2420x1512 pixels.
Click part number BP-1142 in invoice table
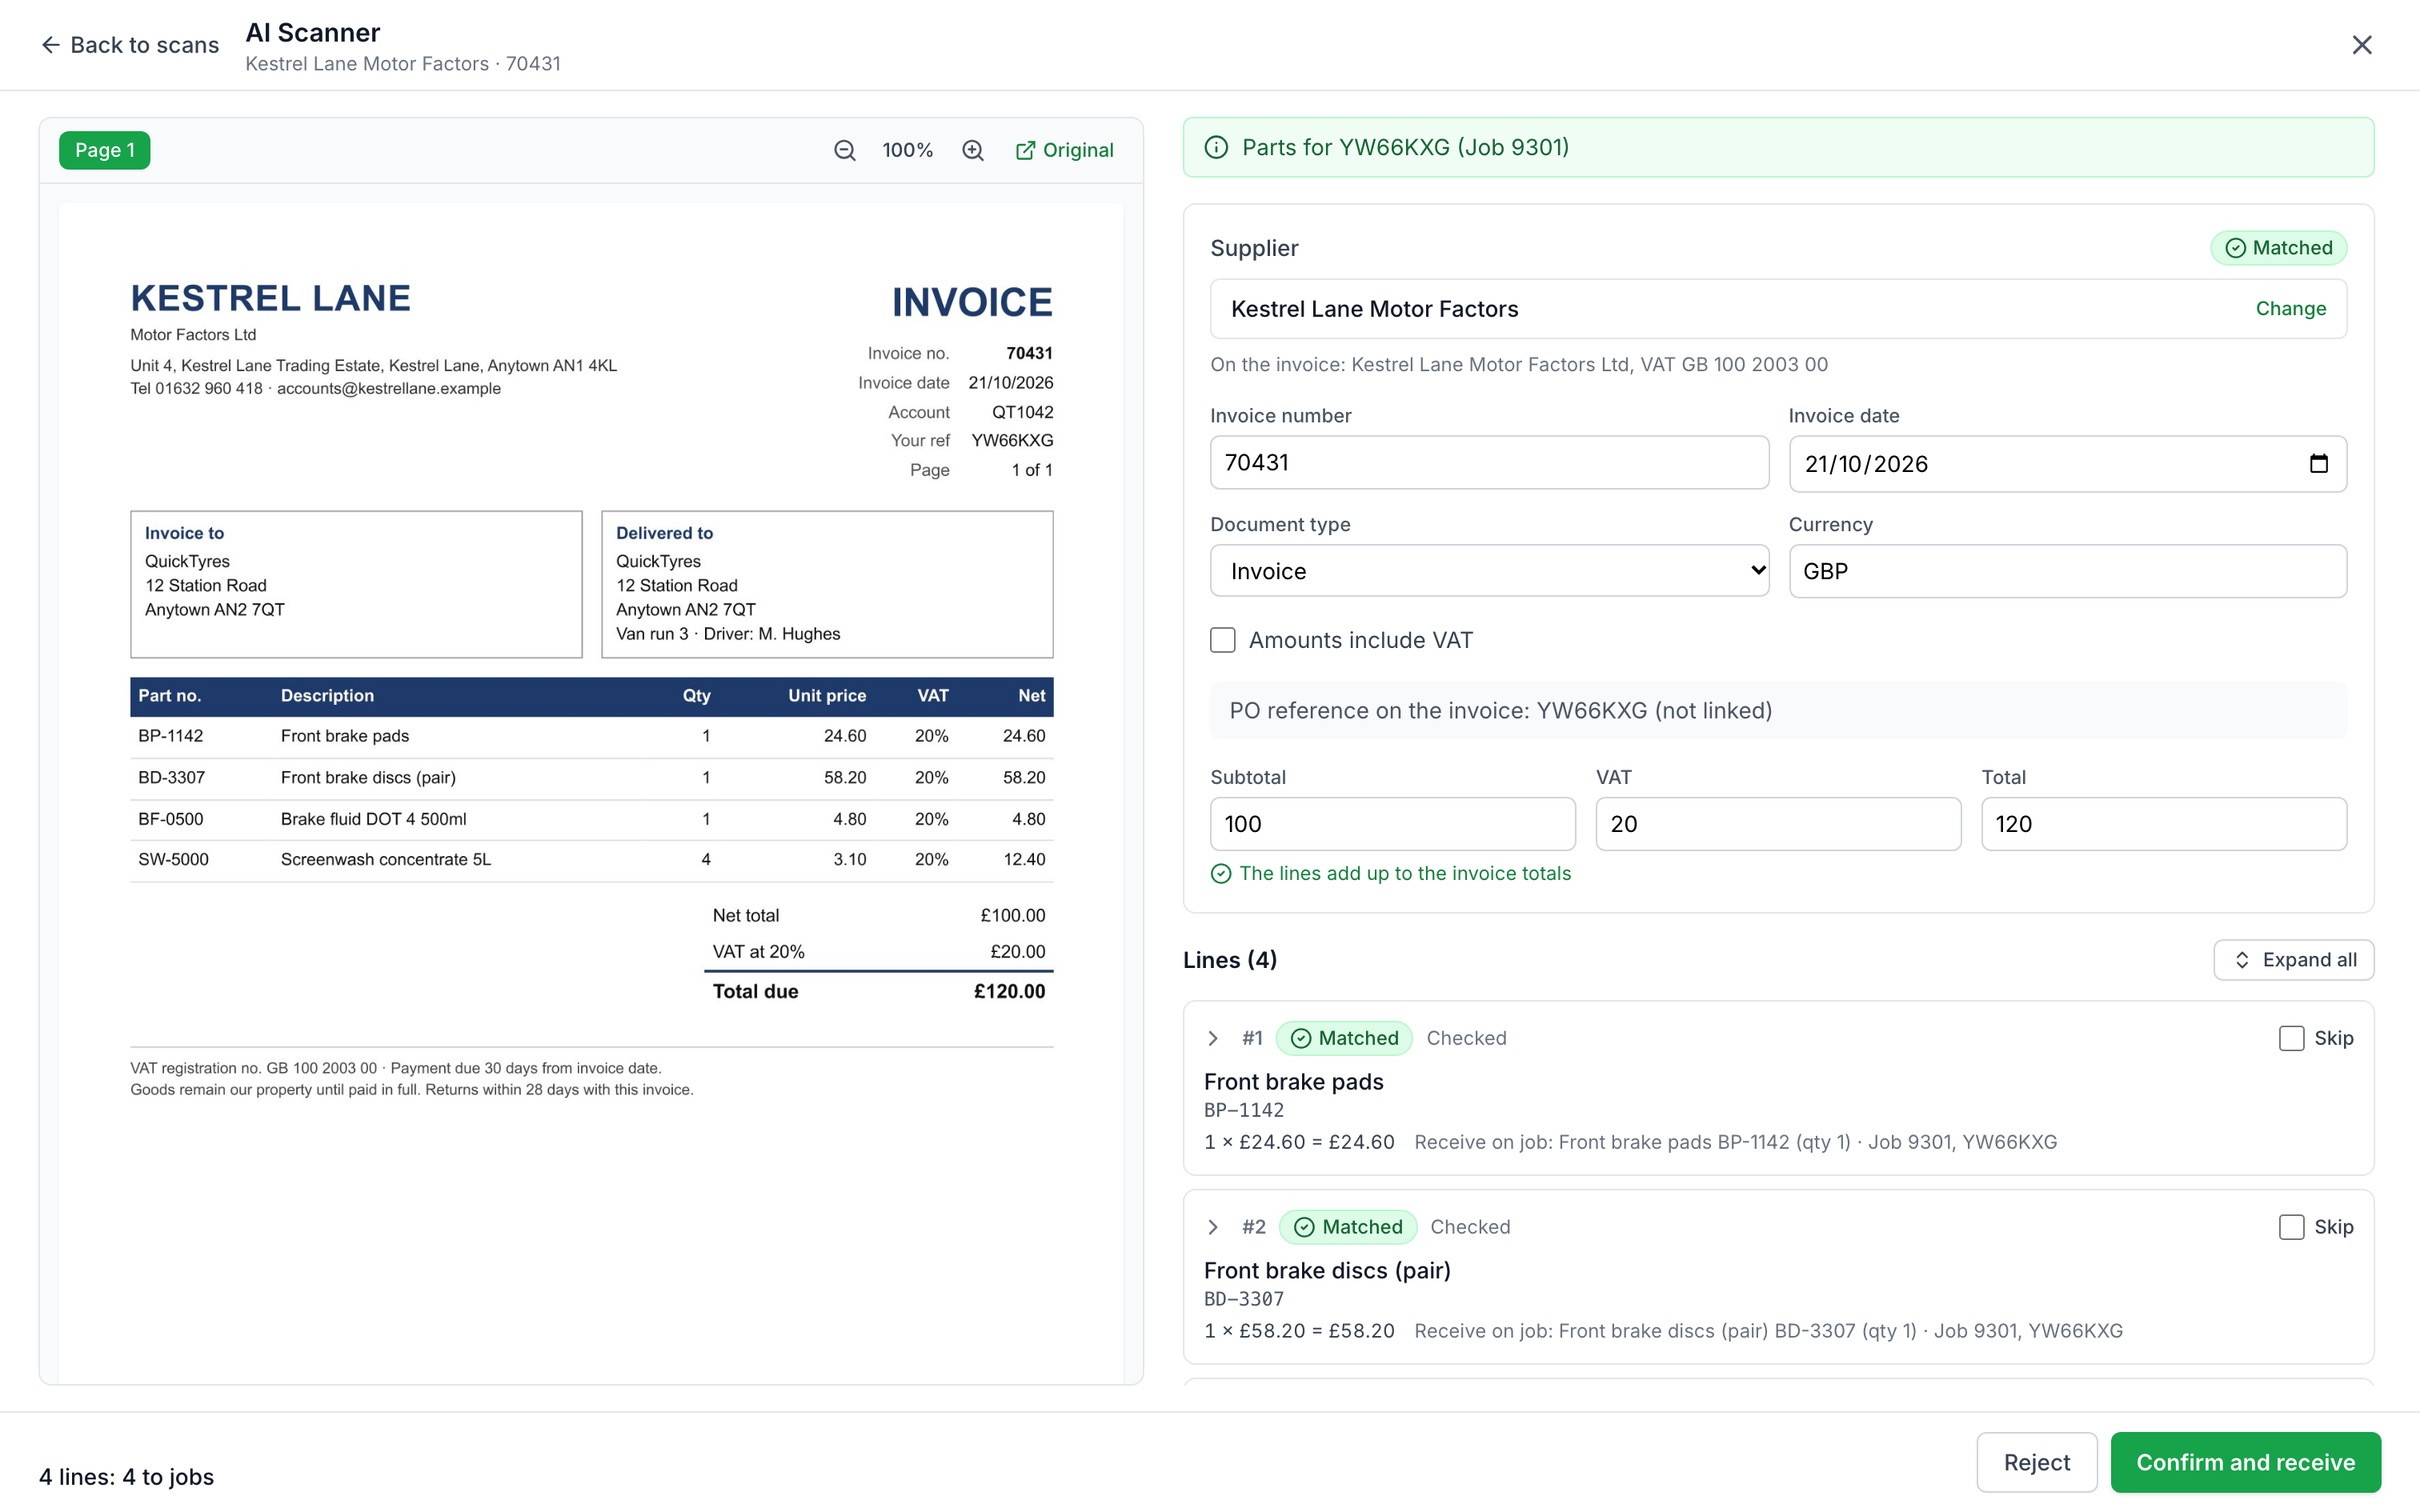(x=171, y=736)
